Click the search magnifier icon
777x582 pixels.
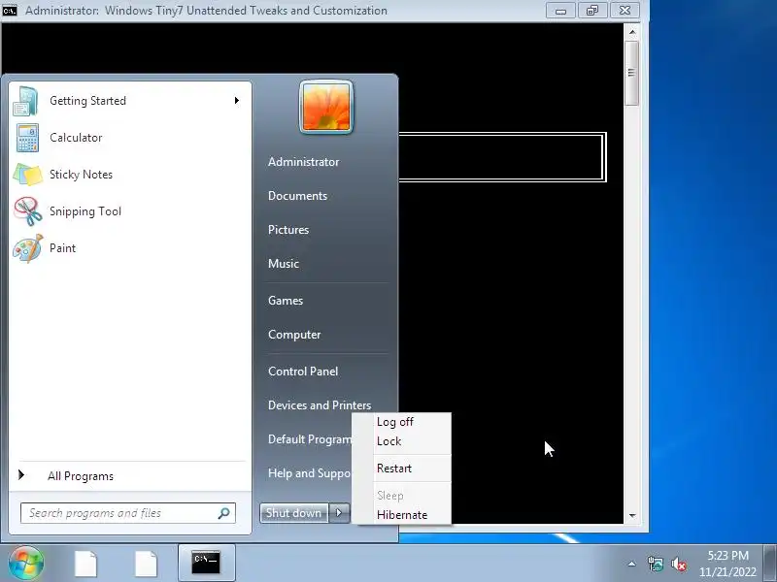[223, 513]
